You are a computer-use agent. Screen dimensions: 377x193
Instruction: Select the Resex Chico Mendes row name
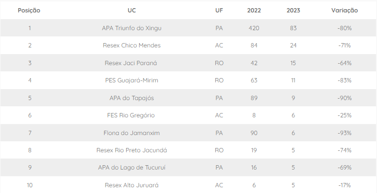click(132, 45)
